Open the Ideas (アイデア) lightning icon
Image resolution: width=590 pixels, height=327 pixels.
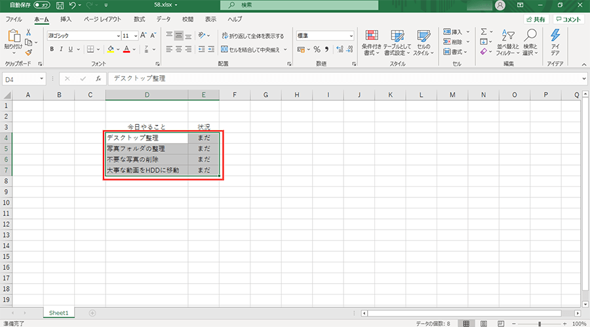tap(555, 42)
